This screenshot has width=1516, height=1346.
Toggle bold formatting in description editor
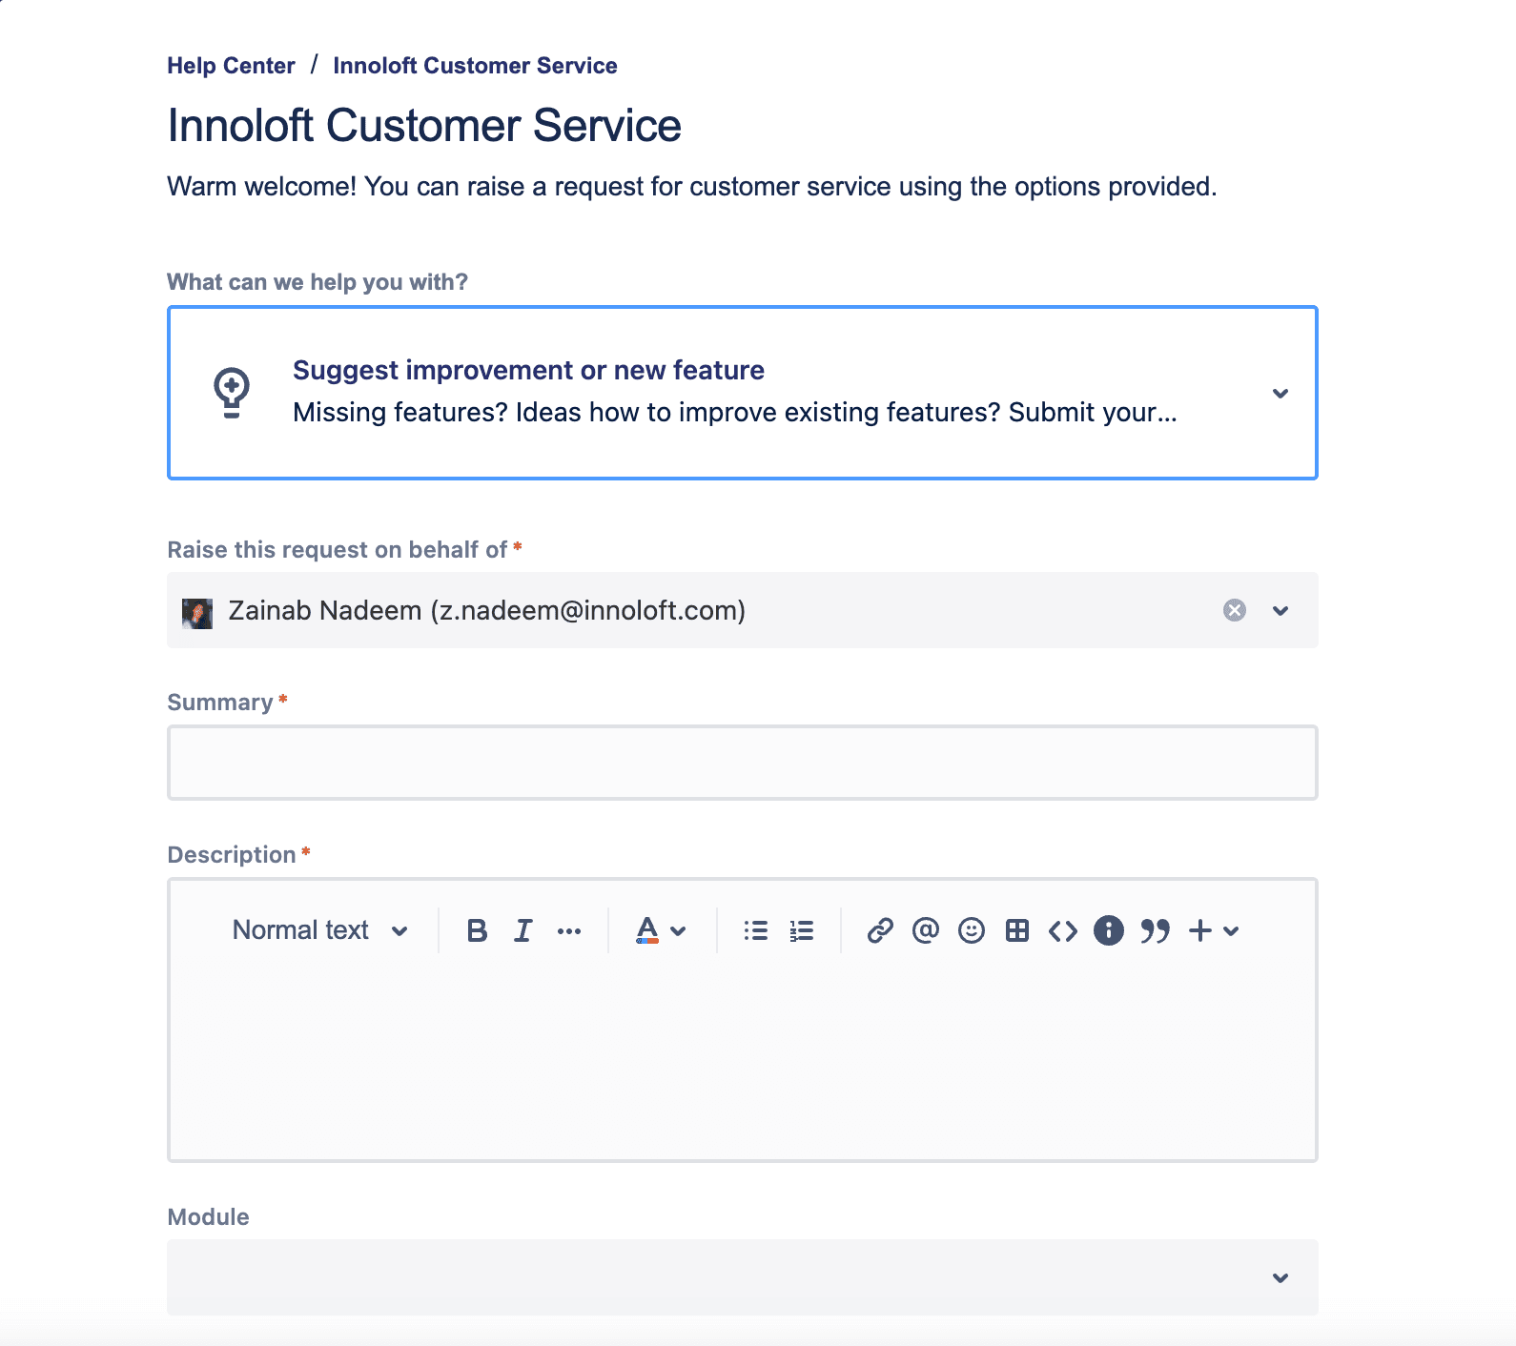point(477,930)
